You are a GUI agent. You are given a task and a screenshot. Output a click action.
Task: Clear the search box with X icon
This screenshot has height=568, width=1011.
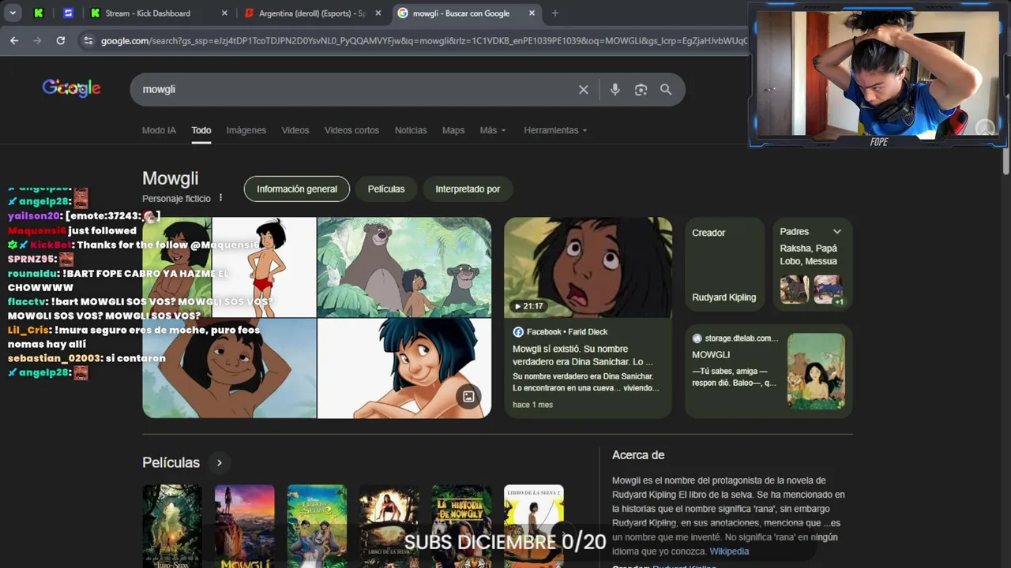click(x=584, y=90)
